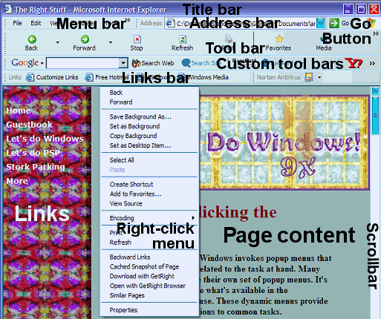Viewport: 381px width, 319px height.
Task: Choose Backward Links menu item
Action: click(149, 257)
